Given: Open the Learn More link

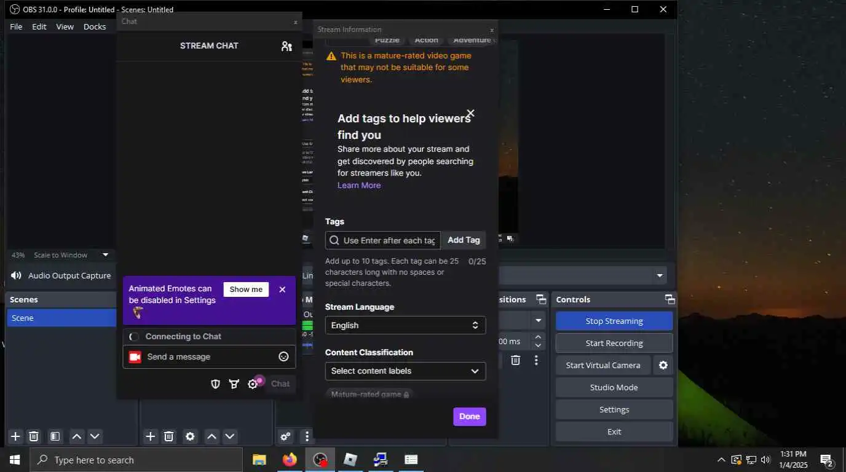Looking at the screenshot, I should click(x=359, y=185).
